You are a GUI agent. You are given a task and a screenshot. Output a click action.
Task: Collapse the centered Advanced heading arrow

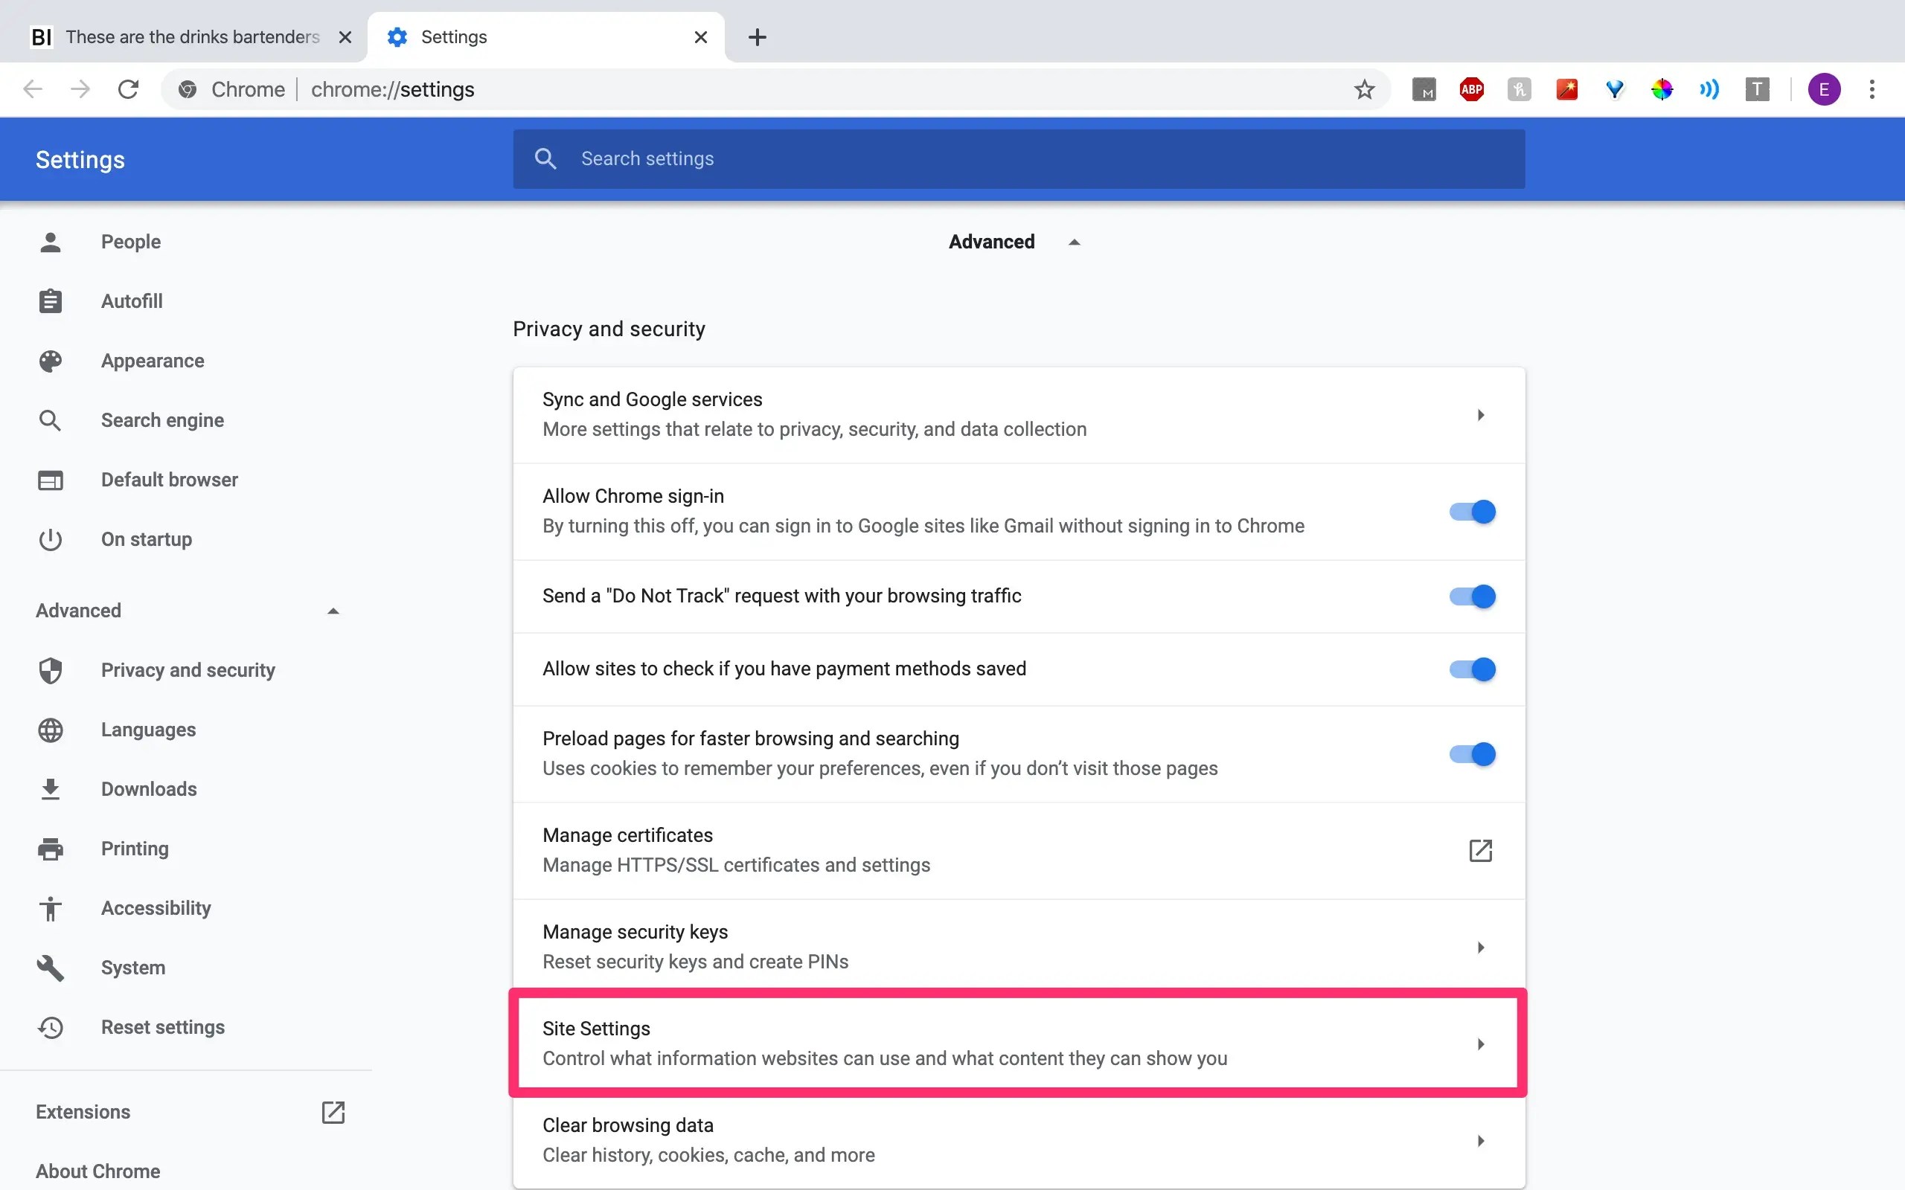[x=1074, y=242]
